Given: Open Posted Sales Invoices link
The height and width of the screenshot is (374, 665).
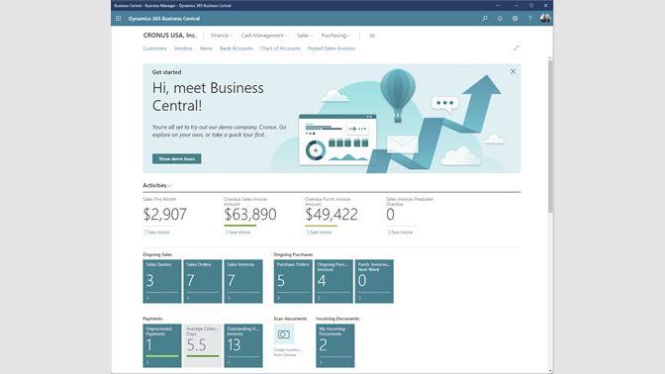Looking at the screenshot, I should [332, 48].
